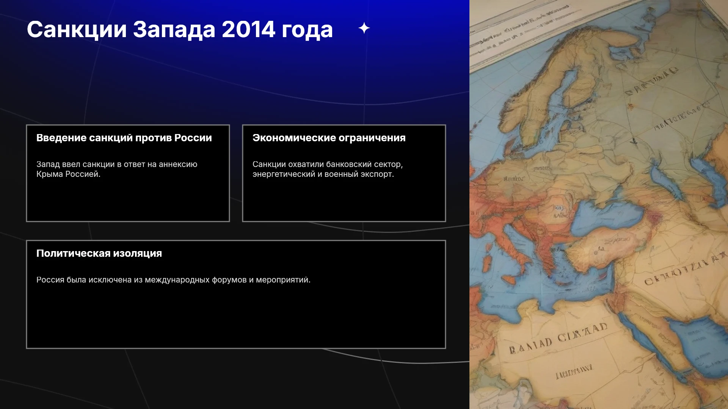Click the 'Введение санкций против России' heading

point(124,138)
